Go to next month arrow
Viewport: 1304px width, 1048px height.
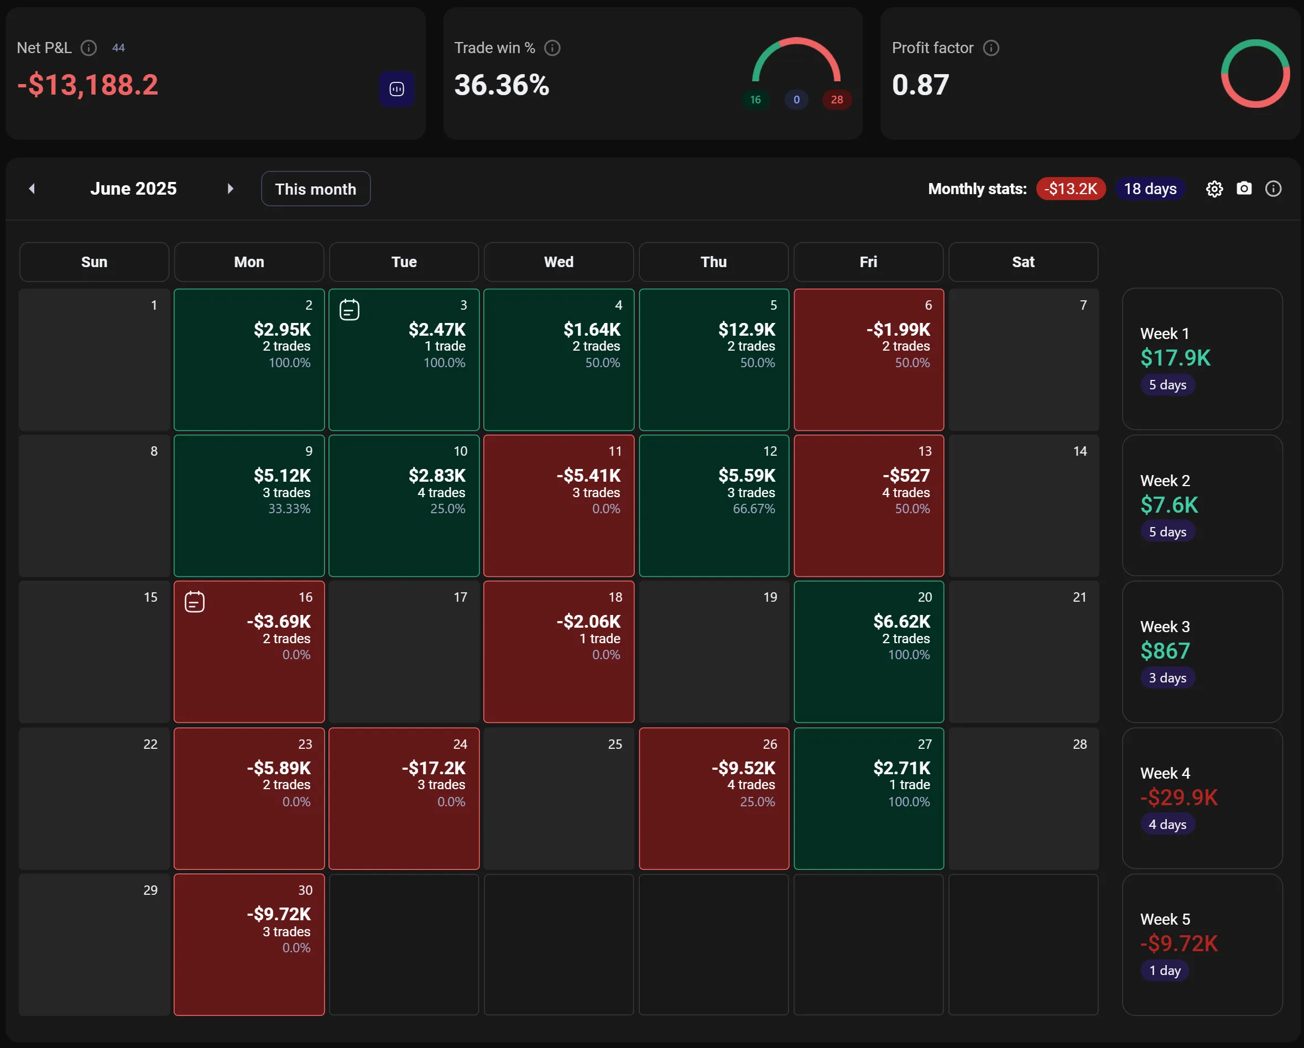click(x=230, y=189)
